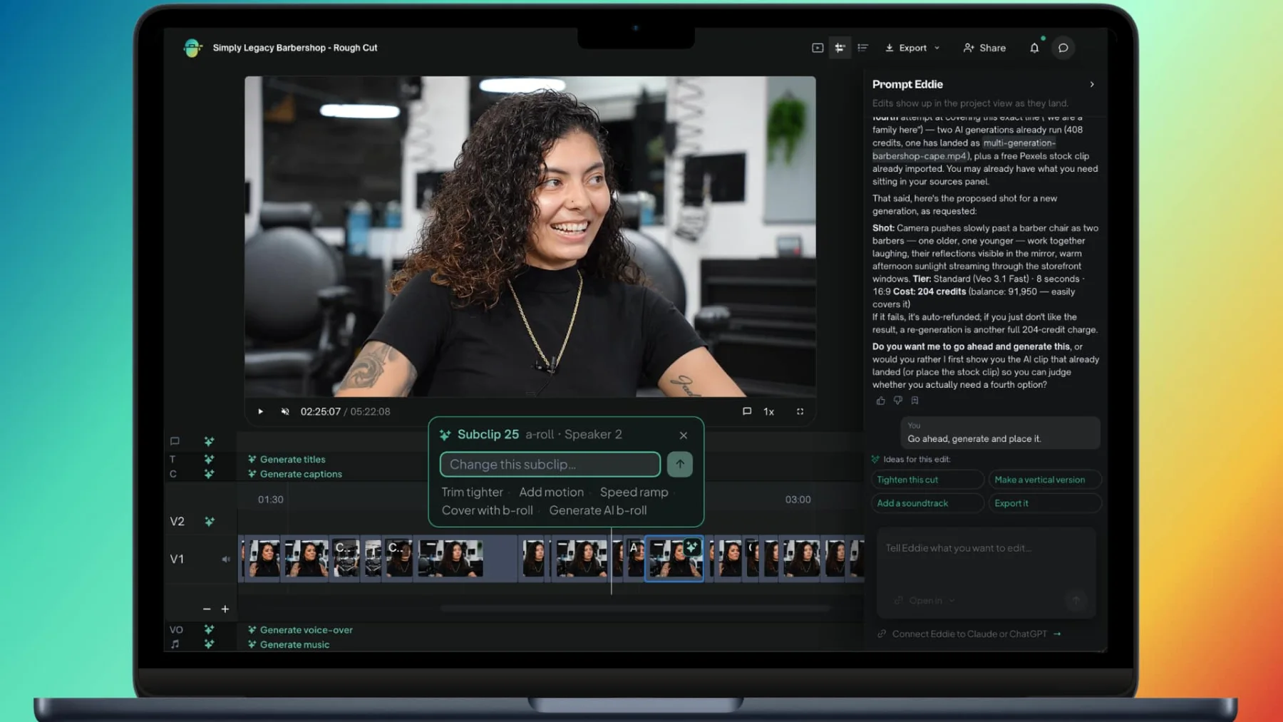This screenshot has width=1283, height=722.
Task: Submit the subclip change arrow button
Action: 680,464
